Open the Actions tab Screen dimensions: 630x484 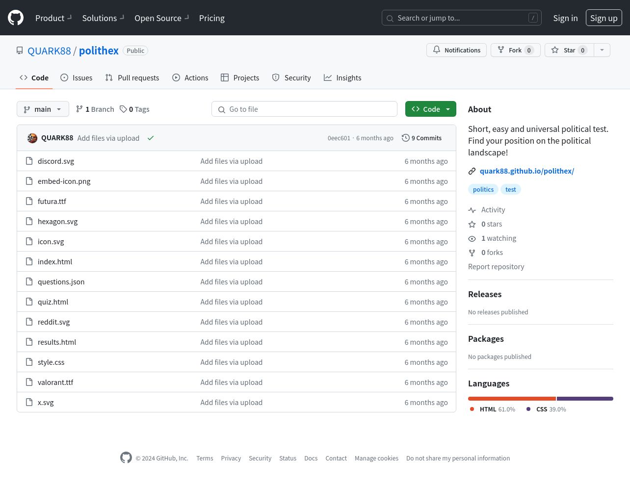click(190, 77)
